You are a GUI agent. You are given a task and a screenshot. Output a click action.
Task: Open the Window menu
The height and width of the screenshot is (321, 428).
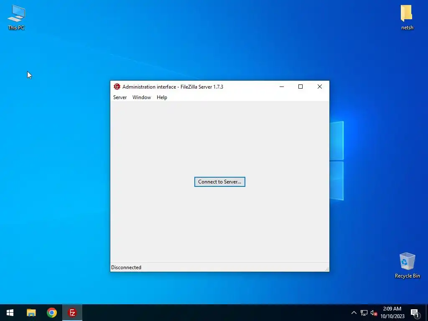pos(141,97)
